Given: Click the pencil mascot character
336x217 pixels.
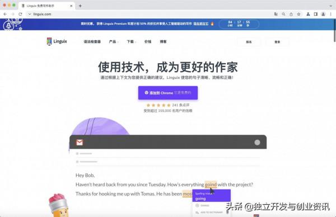Looking at the screenshot, I should click(x=58, y=205).
